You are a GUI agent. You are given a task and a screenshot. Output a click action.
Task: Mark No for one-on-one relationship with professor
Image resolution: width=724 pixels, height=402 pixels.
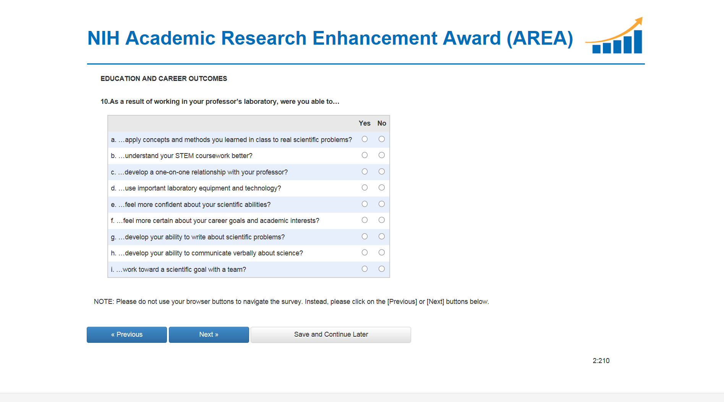(x=381, y=172)
